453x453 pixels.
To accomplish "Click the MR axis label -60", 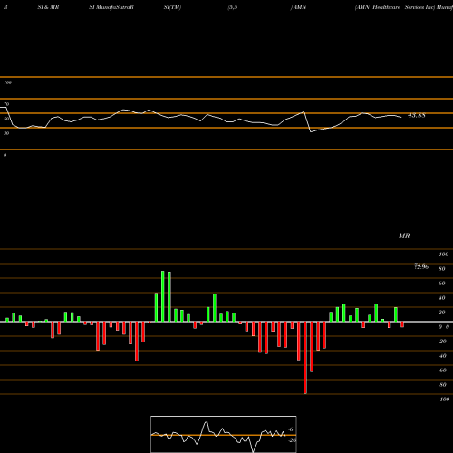I will (x=442, y=371).
